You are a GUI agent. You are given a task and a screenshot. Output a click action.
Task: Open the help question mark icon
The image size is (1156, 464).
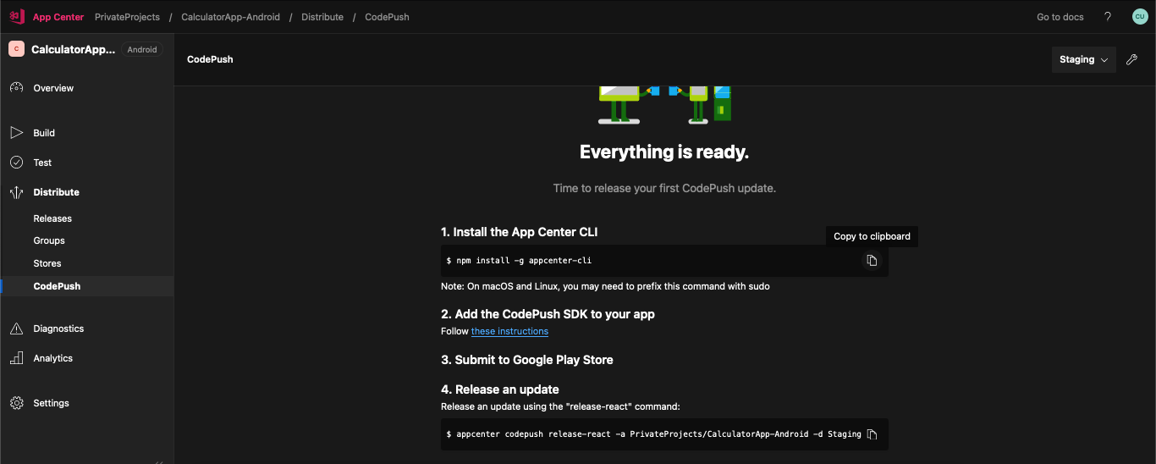tap(1109, 17)
